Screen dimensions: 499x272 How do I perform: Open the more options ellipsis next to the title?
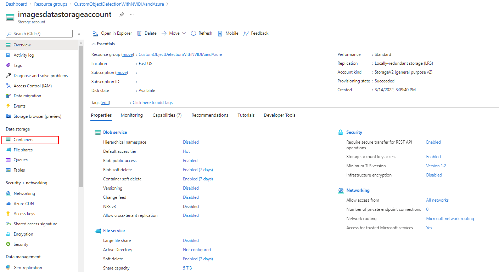(132, 15)
